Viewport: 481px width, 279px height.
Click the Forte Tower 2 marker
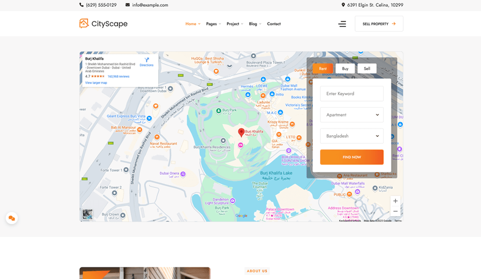click(114, 193)
